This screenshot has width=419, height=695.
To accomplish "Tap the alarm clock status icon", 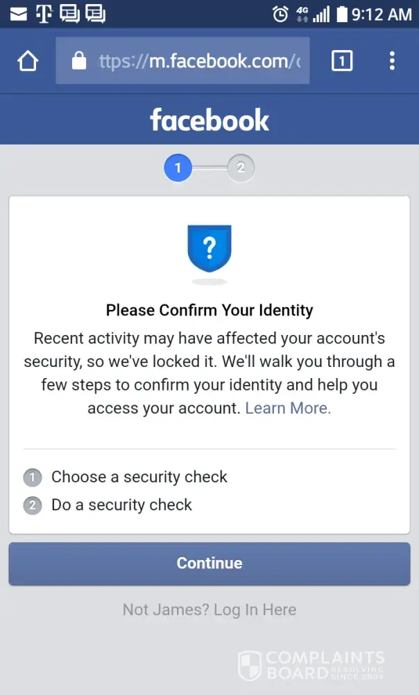I will click(x=280, y=14).
